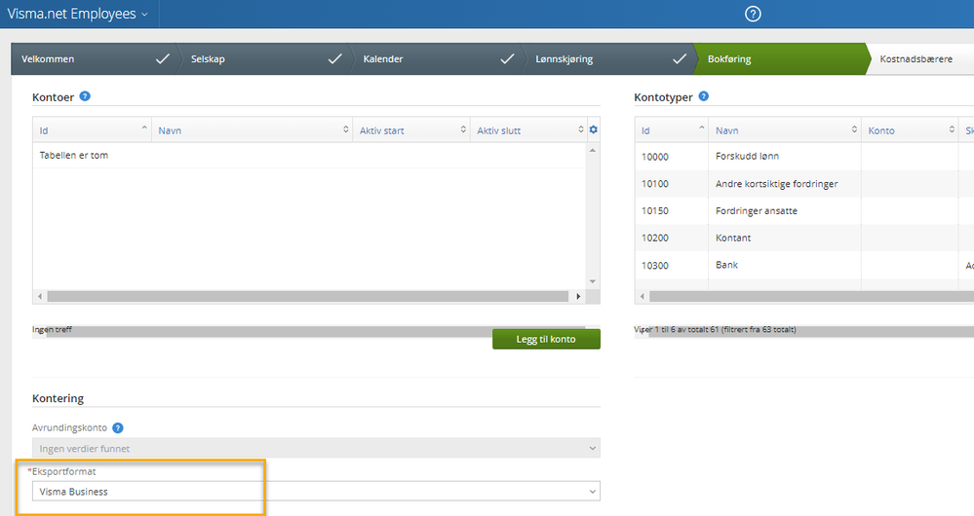The width and height of the screenshot is (974, 516).
Task: Select the Forskudd lønn row
Action: tap(804, 157)
